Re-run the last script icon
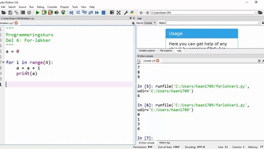 63,12
